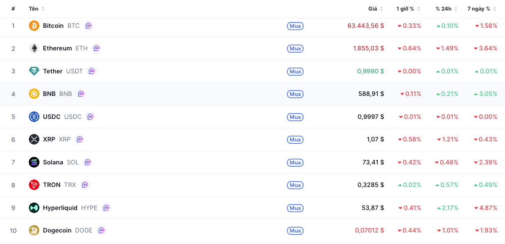The height and width of the screenshot is (244, 505).
Task: Open the purple chat icon next to USDT
Action: 91,71
